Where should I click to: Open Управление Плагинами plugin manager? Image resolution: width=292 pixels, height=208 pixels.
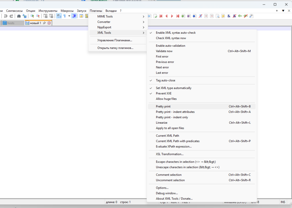[115, 40]
